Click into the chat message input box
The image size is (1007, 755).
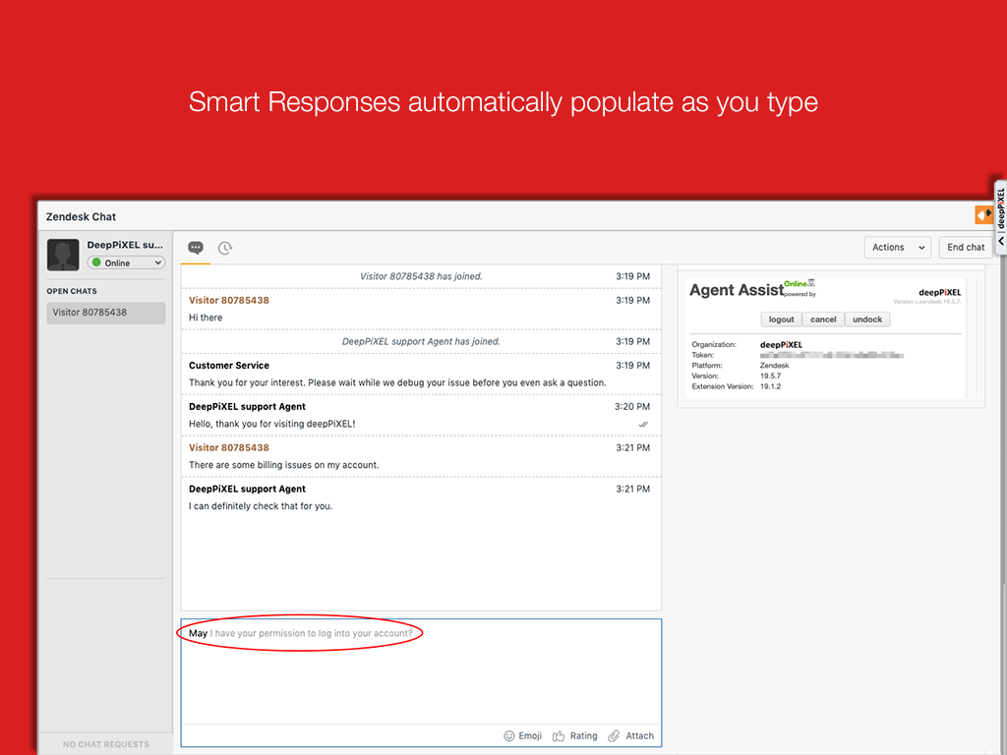pyautogui.click(x=421, y=678)
